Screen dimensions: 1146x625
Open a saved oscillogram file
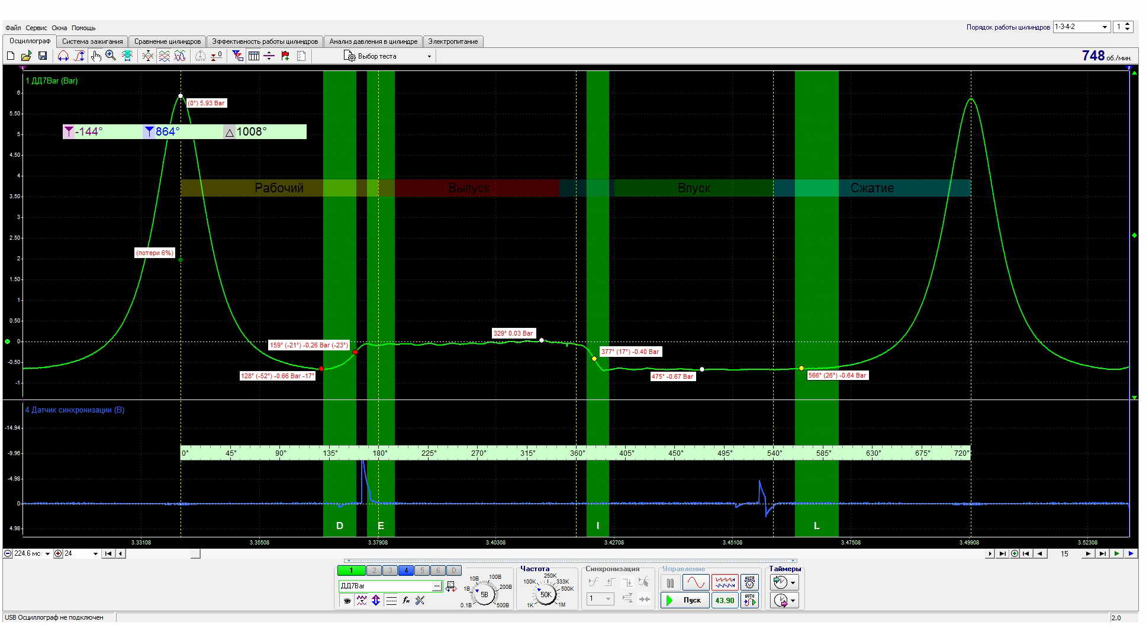[26, 56]
